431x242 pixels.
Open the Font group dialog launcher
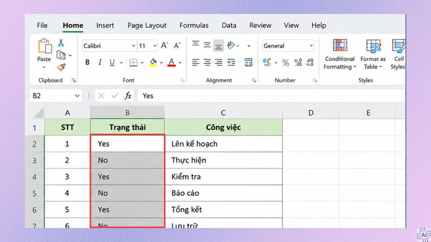click(182, 81)
